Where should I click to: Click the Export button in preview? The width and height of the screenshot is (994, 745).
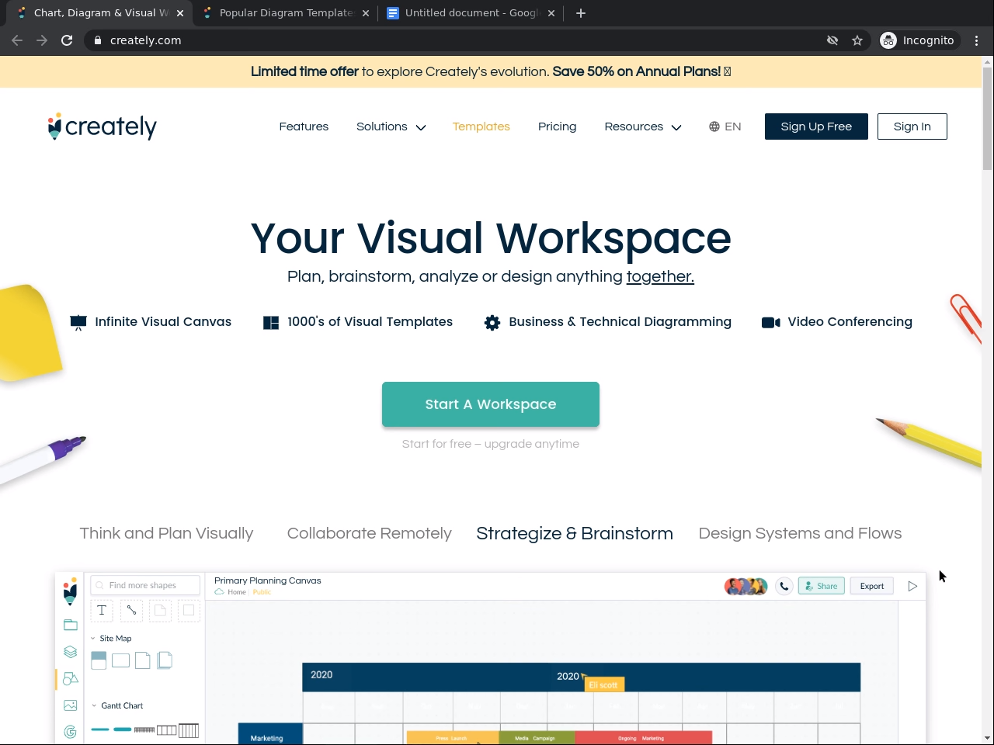click(872, 587)
